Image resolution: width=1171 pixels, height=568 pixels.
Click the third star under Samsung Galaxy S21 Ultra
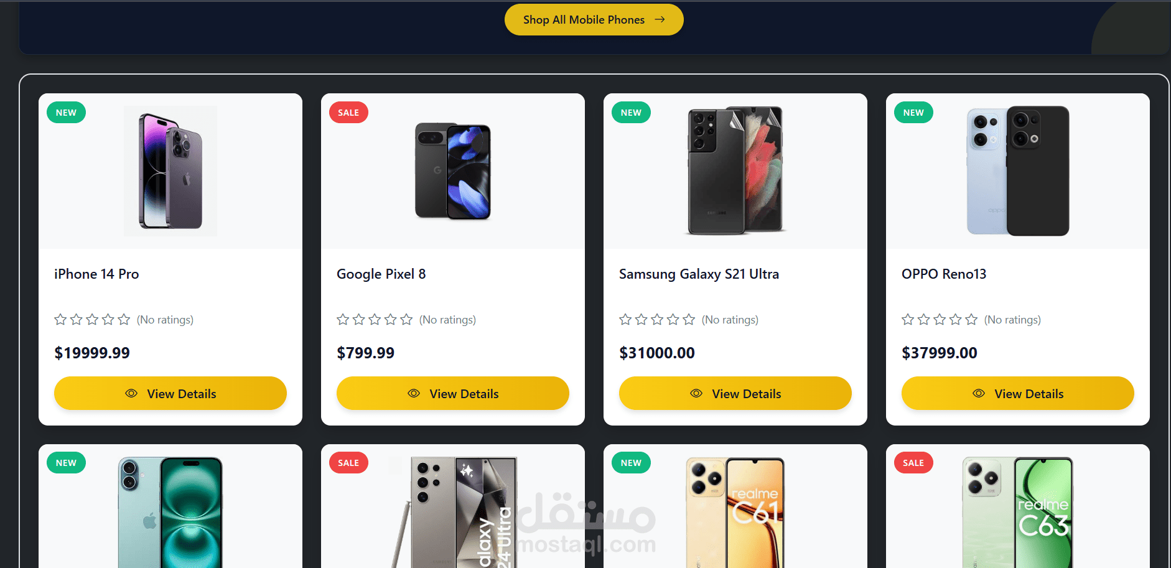(657, 319)
